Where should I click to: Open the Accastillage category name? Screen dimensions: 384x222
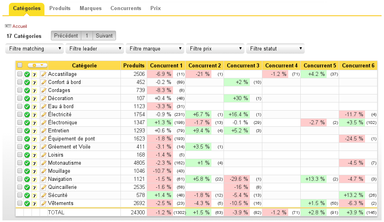click(62, 74)
